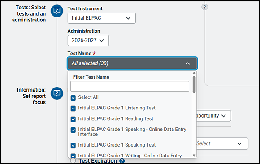260x164 pixels.
Task: Click the gray question mark help icon
Action: (204, 7)
